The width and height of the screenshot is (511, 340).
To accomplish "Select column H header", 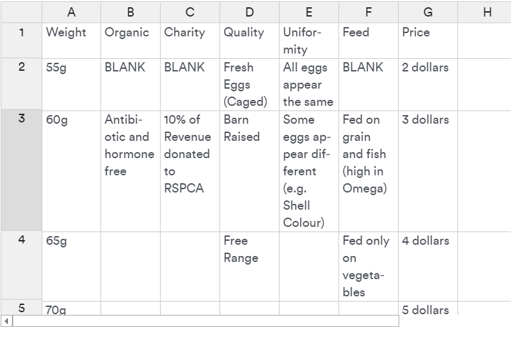I will [487, 12].
